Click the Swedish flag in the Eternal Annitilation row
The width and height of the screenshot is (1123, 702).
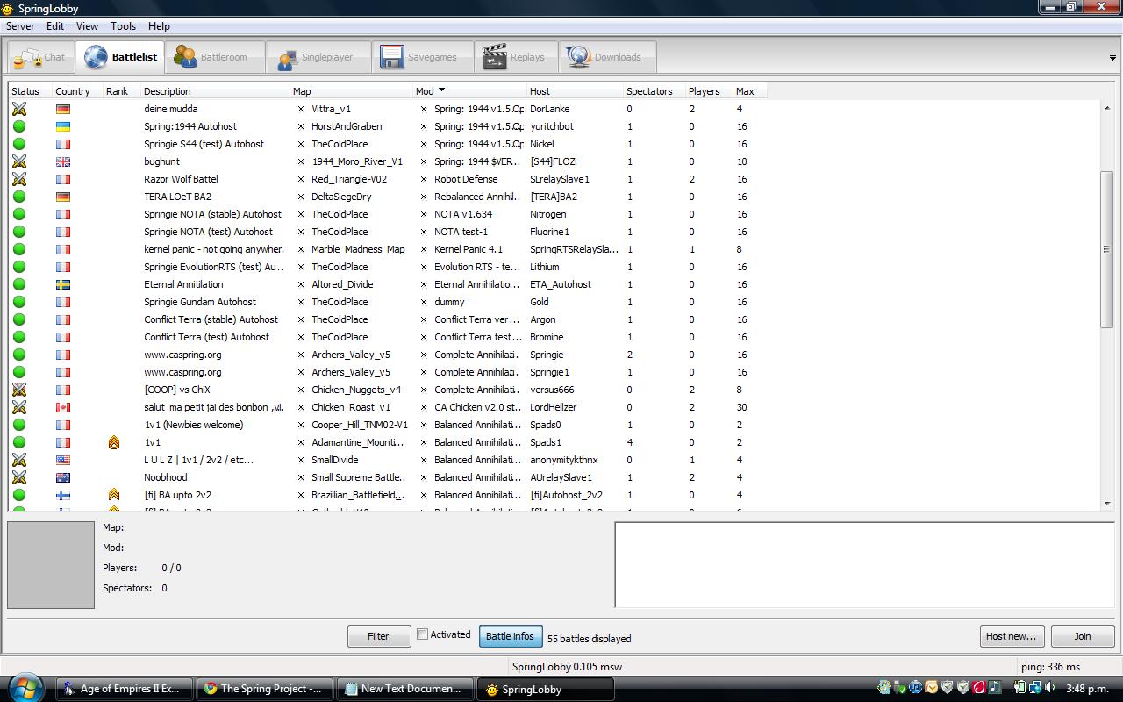pos(63,284)
